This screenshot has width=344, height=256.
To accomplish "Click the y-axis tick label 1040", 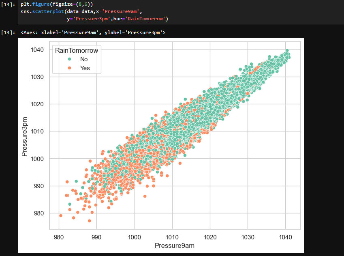I will 37,50.
